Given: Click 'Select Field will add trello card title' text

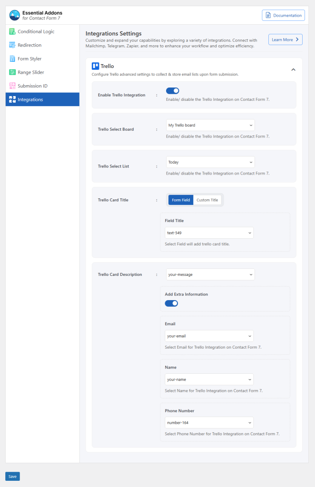Looking at the screenshot, I should [197, 244].
